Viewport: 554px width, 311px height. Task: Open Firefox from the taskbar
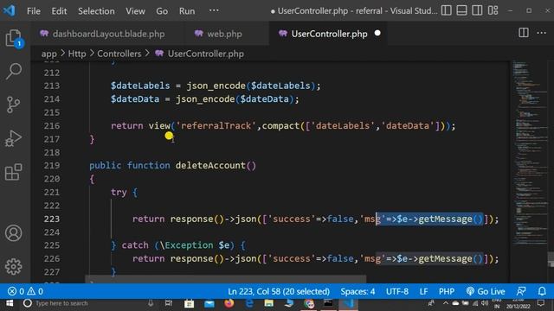click(229, 303)
